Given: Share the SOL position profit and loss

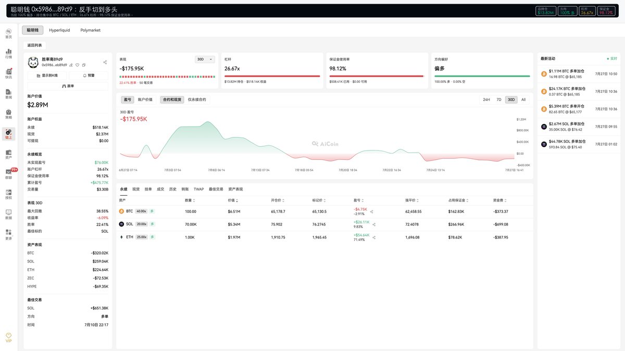Looking at the screenshot, I should [x=374, y=224].
